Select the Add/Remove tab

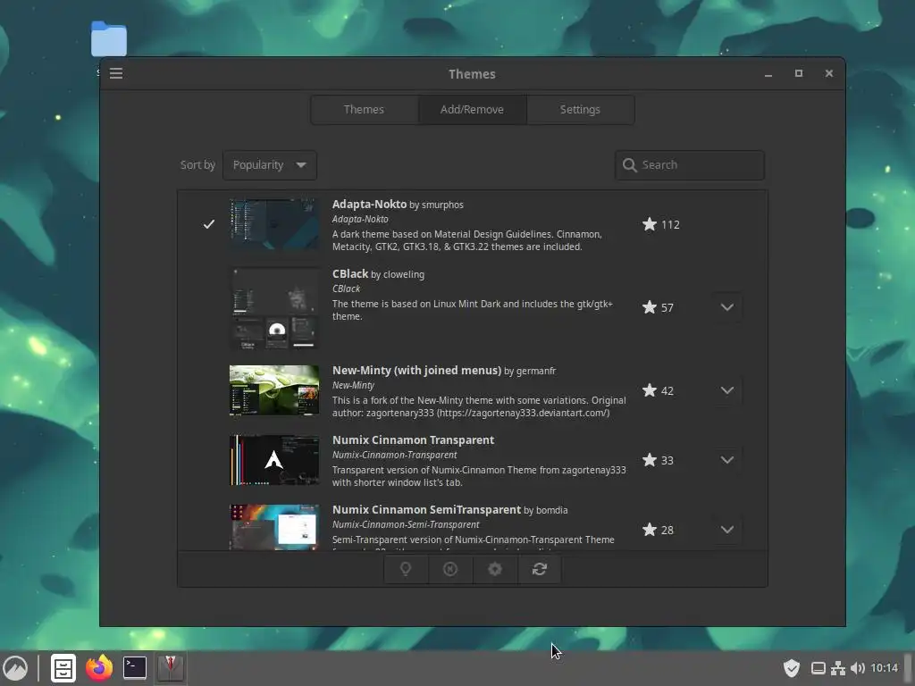(472, 110)
